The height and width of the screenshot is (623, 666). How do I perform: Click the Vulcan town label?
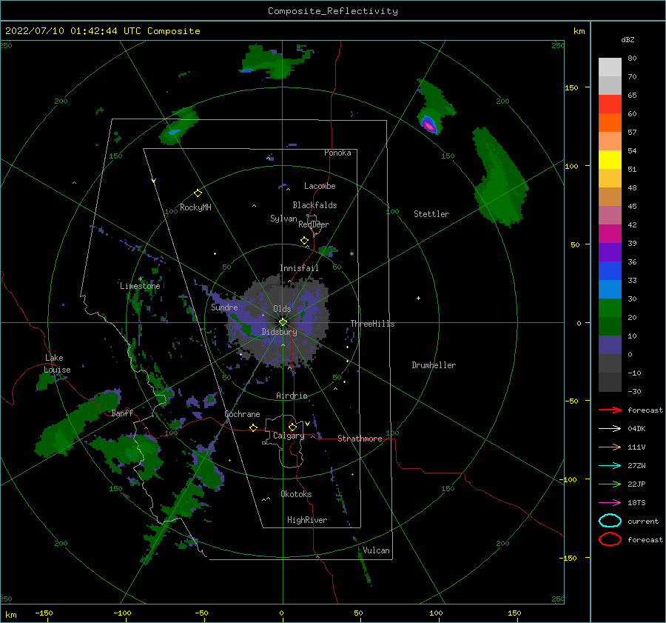(376, 550)
